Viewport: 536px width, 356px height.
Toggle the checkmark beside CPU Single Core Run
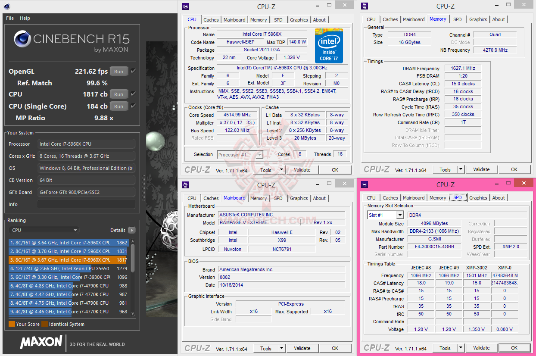[x=133, y=106]
